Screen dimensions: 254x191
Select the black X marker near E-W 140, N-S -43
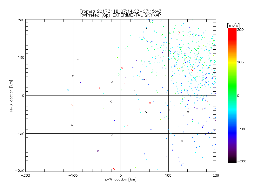[188, 112]
